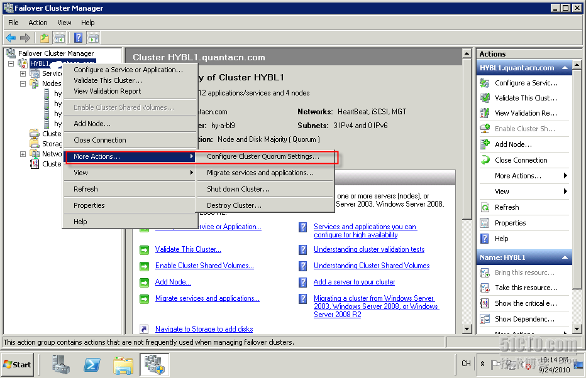Viewport: 586px width, 378px height.
Task: Expand More Actions submenu arrow in Actions pane
Action: point(565,176)
